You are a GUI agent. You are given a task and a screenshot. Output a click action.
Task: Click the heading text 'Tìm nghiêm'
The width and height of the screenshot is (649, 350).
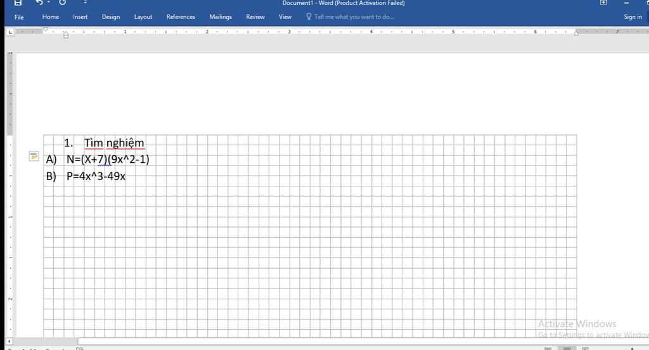click(114, 143)
